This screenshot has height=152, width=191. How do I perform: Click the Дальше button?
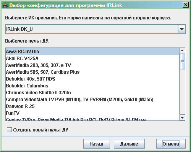pyautogui.click(x=129, y=144)
